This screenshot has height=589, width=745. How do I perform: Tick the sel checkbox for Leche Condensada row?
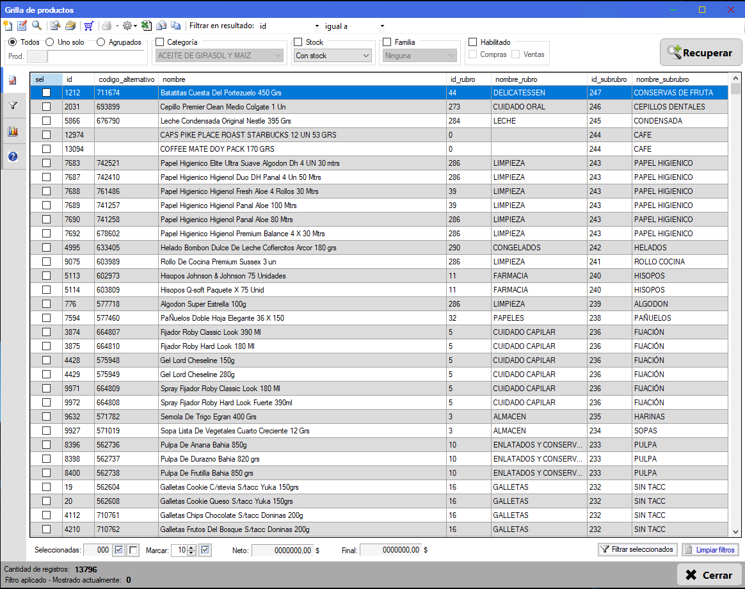pos(46,121)
